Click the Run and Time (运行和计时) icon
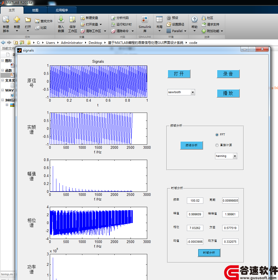The image size is (278, 280). click(x=113, y=24)
